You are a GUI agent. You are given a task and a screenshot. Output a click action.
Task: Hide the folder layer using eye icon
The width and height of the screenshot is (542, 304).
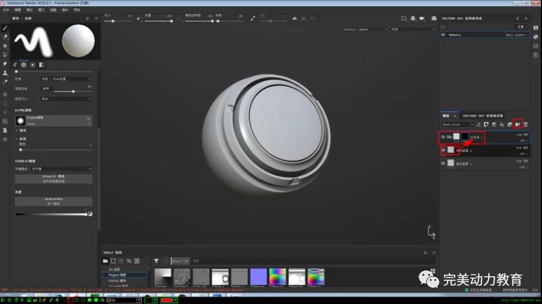[444, 137]
